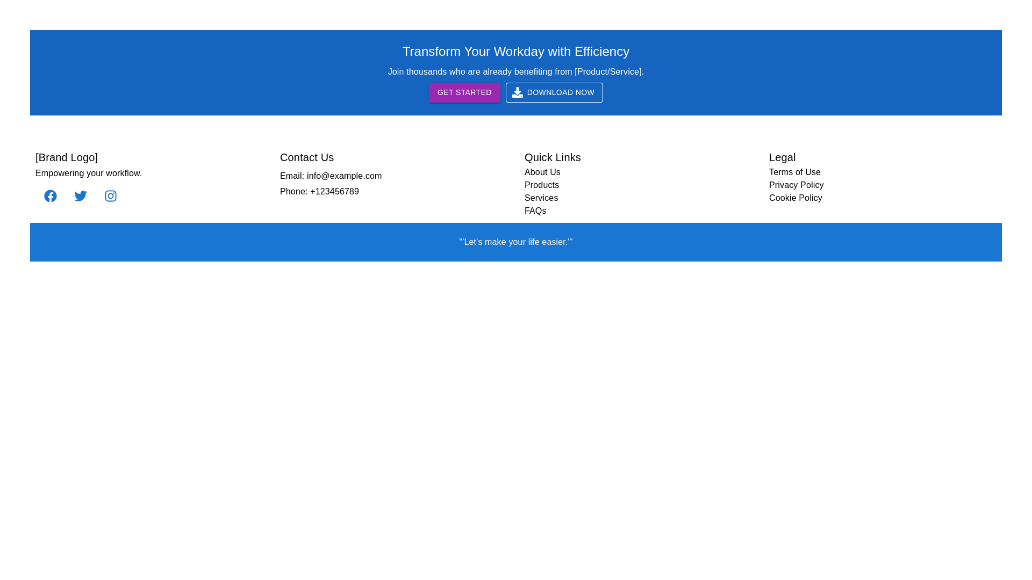The image size is (1032, 580).
Task: Click the Transform Your Workday headline
Action: pos(515,52)
